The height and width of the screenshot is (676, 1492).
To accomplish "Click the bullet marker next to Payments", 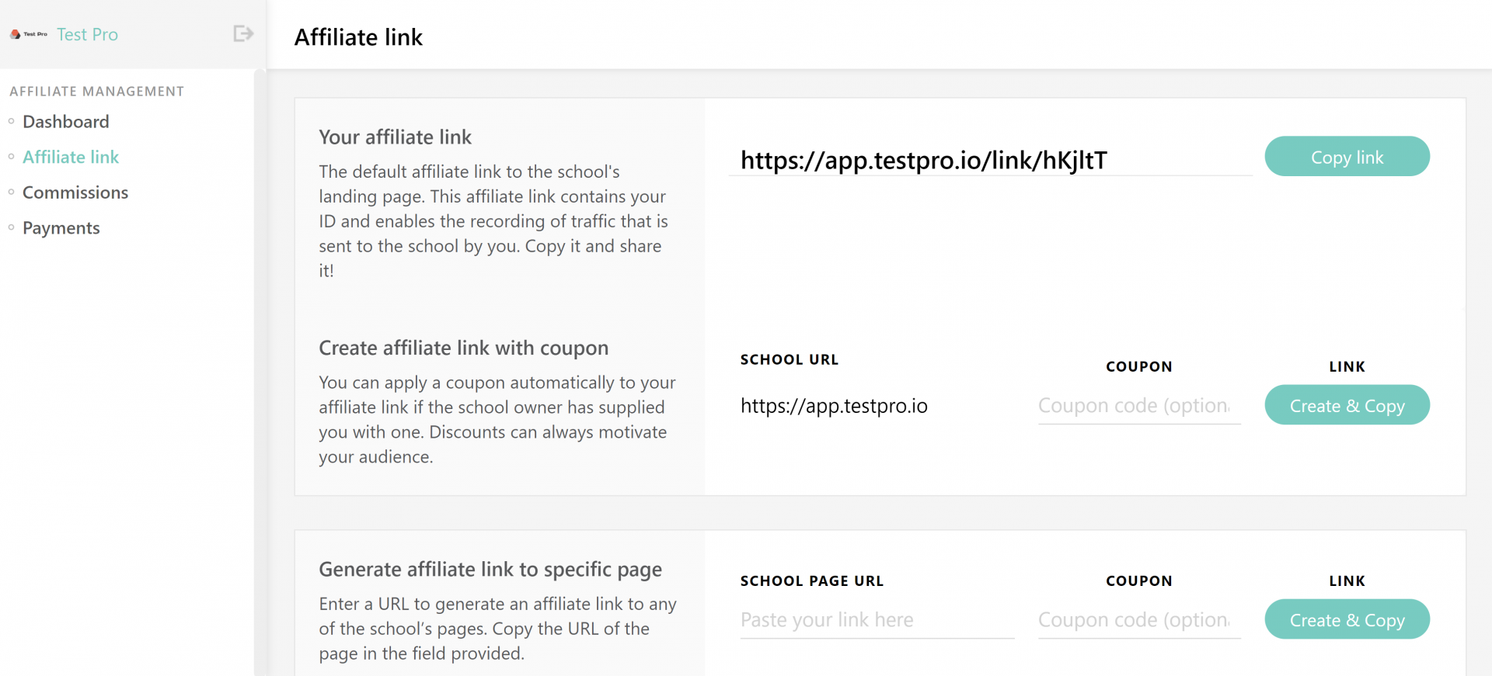I will (x=11, y=227).
